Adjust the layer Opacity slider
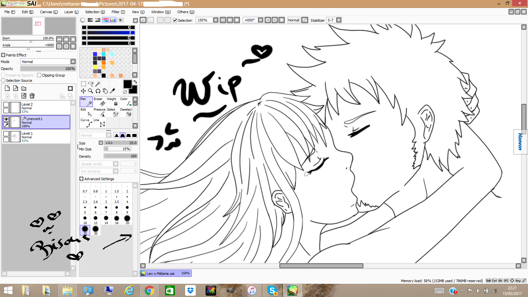The image size is (528, 297). [x=48, y=69]
